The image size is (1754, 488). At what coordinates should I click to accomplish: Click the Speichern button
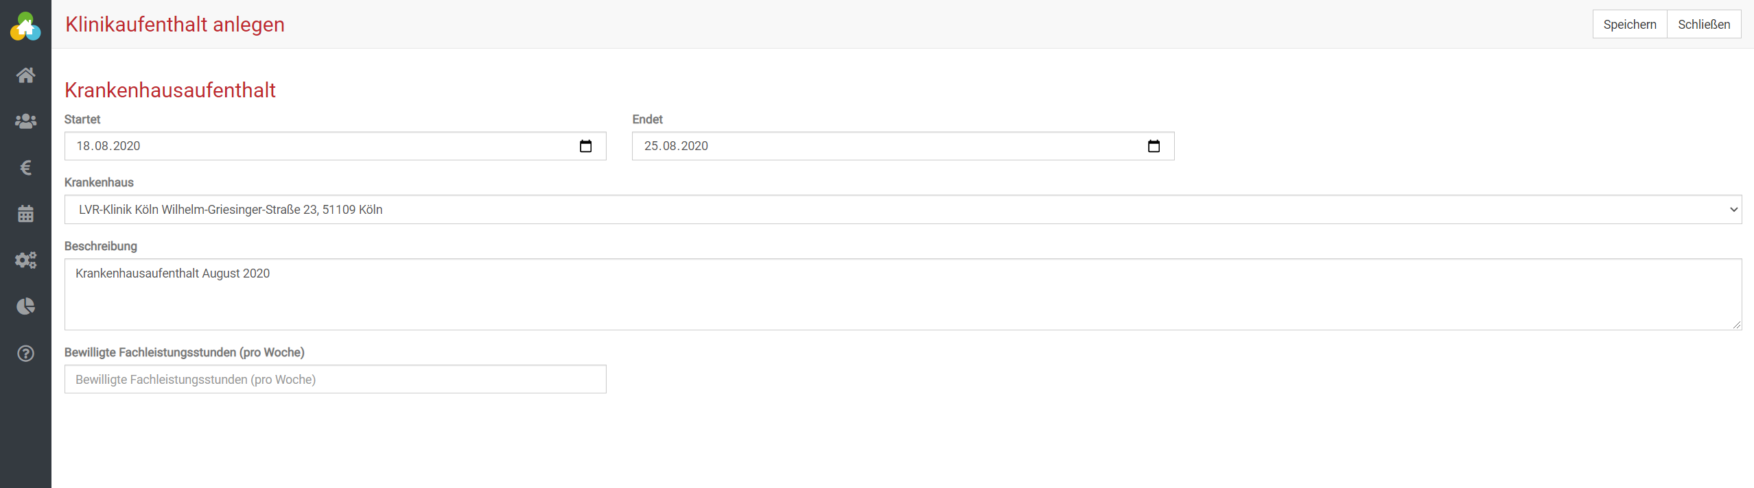tap(1629, 25)
